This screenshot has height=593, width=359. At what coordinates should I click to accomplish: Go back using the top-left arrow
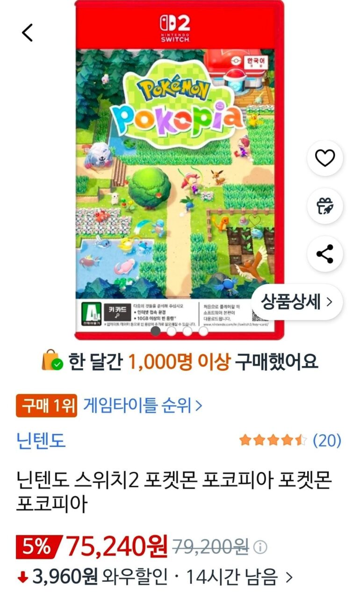(28, 32)
